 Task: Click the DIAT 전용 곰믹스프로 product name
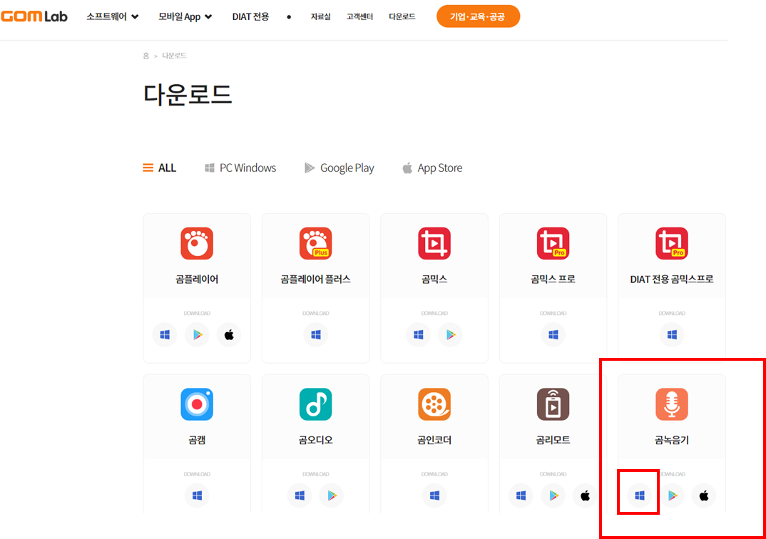tap(672, 279)
